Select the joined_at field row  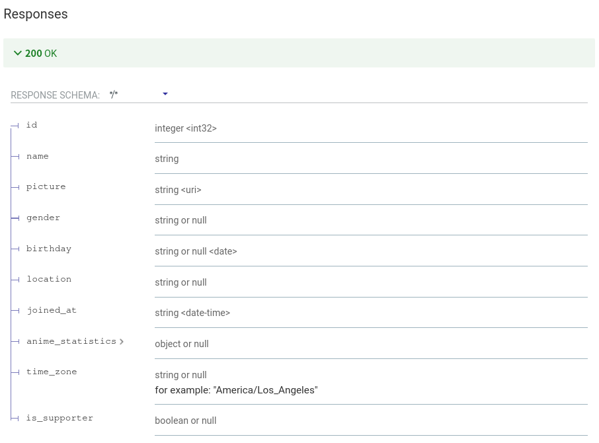52,310
